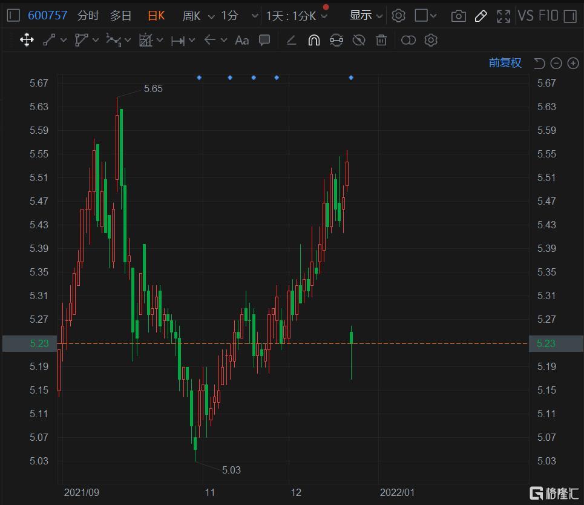Open the F10 company info
Screen dimensions: 584x505
click(548, 16)
